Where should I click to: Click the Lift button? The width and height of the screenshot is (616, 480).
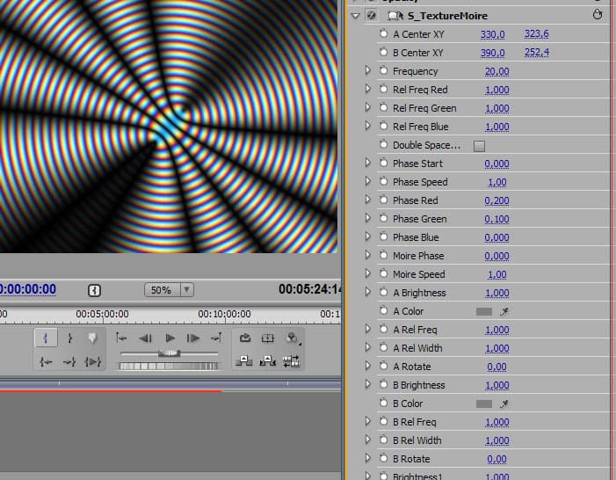244,360
